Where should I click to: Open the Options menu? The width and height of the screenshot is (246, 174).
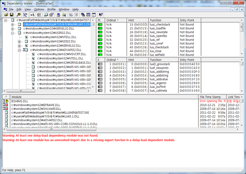39,9
